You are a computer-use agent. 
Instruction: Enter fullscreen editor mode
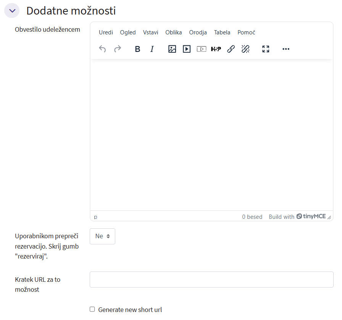pyautogui.click(x=266, y=49)
